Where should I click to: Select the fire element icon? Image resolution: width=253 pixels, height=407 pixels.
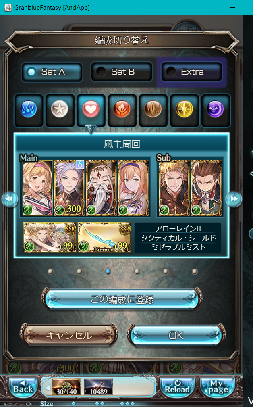click(x=122, y=110)
